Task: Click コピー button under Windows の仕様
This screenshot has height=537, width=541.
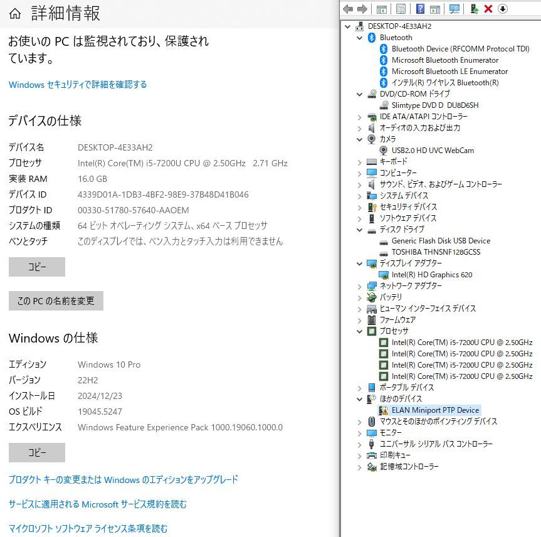Action: (37, 453)
